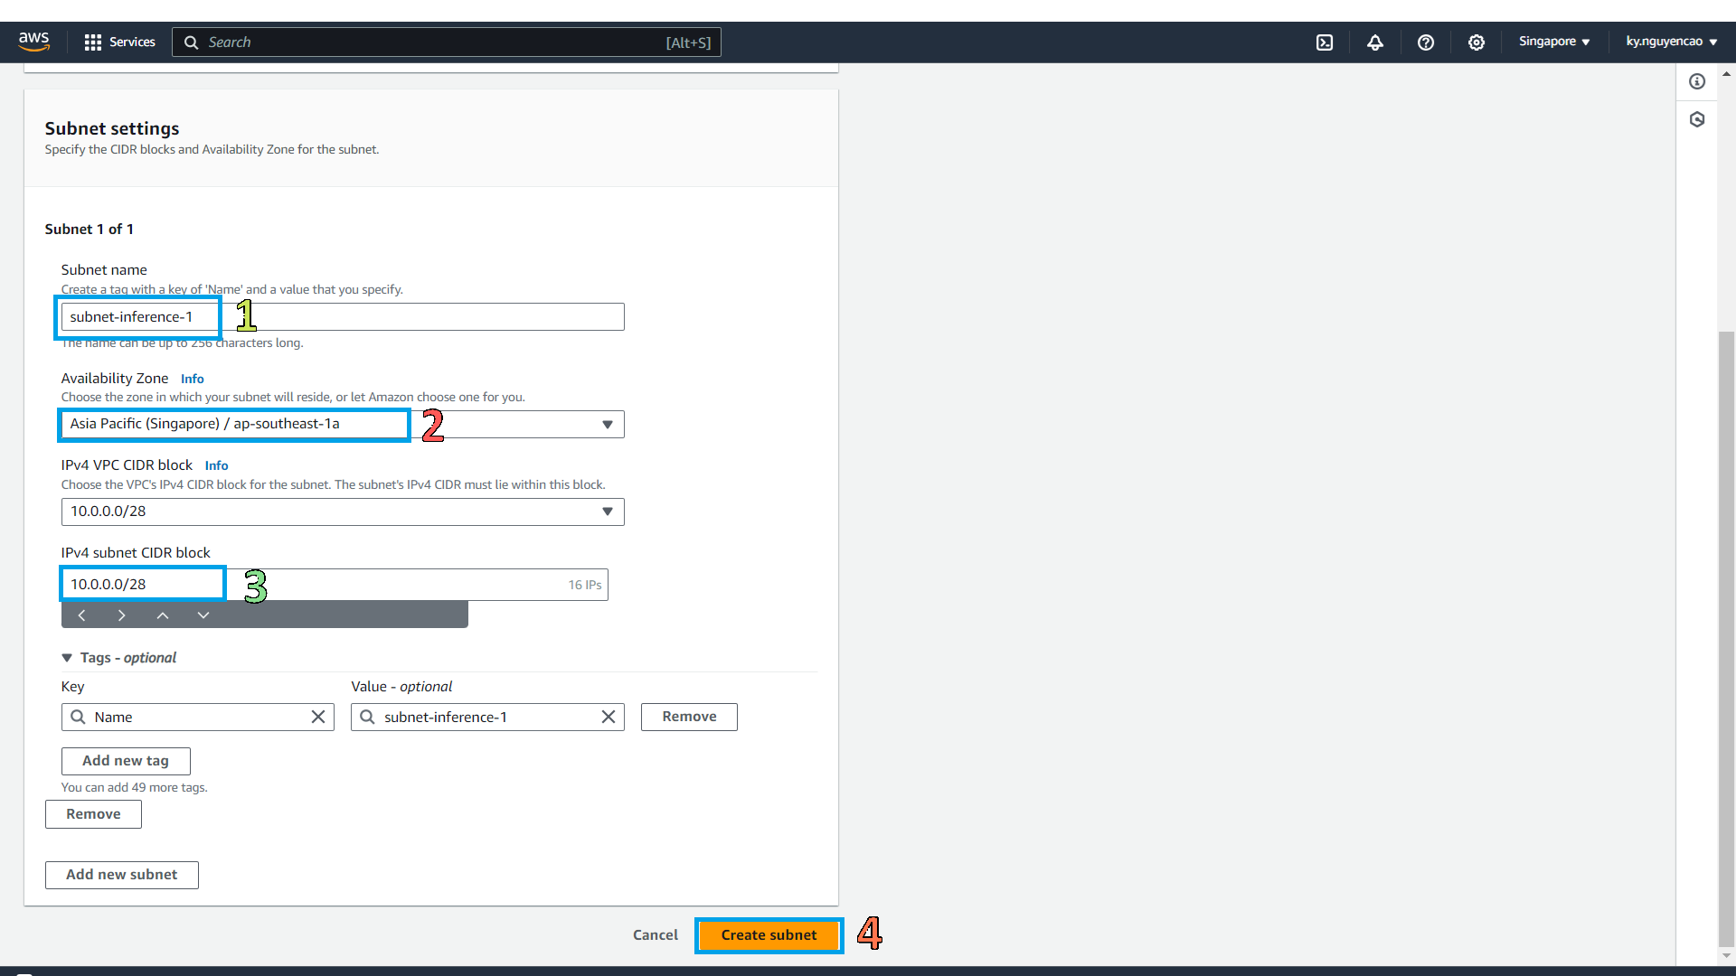The width and height of the screenshot is (1736, 976).
Task: Decrease the CIDR with the down chevron
Action: (203, 615)
